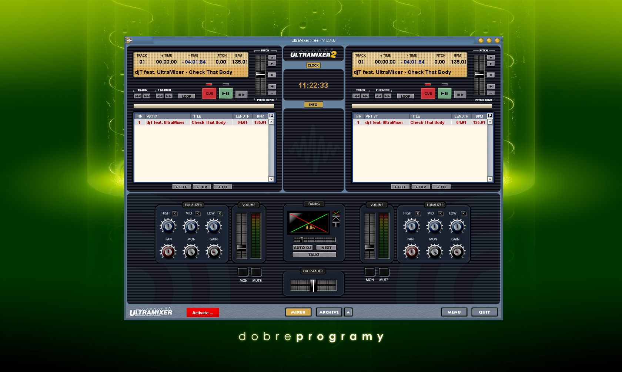This screenshot has height=372, width=622.
Task: Toggle left equalizer HIGH kill K button
Action: pyautogui.click(x=175, y=213)
